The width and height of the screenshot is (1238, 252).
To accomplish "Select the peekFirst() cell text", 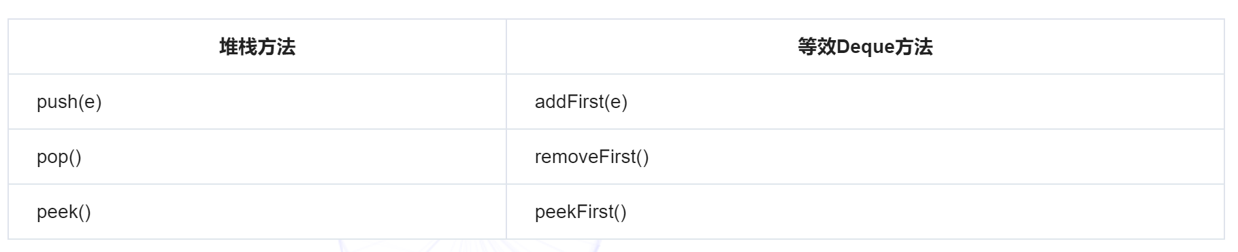I will [x=581, y=212].
